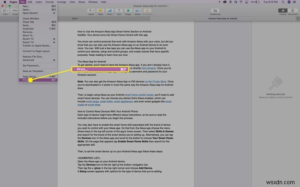Open the Zoom percentage dropdown

point(15,11)
